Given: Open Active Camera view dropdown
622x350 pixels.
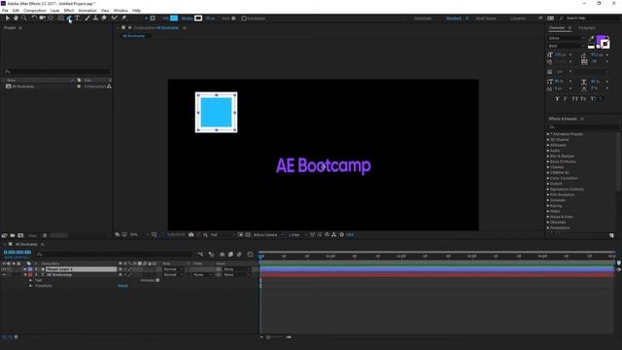Looking at the screenshot, I should coord(268,235).
